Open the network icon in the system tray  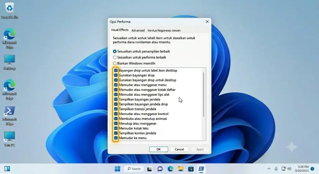(x=283, y=169)
